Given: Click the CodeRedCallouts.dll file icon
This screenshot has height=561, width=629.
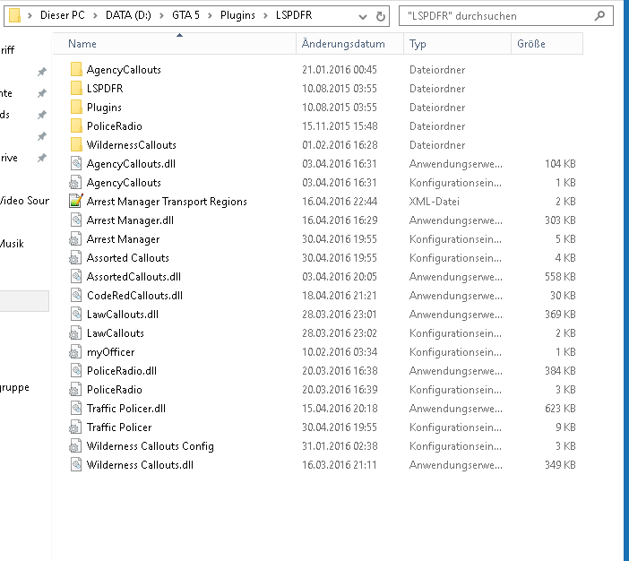Looking at the screenshot, I should coord(76,296).
